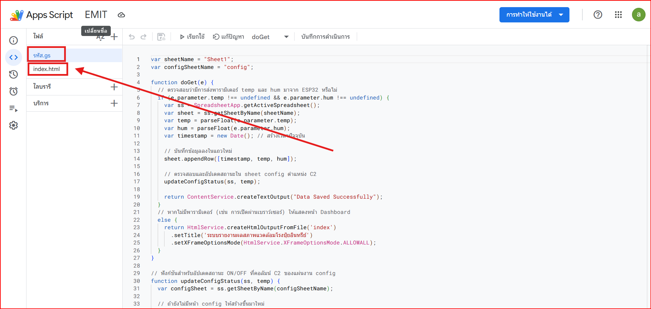Open the Google apps grid icon

(x=618, y=15)
